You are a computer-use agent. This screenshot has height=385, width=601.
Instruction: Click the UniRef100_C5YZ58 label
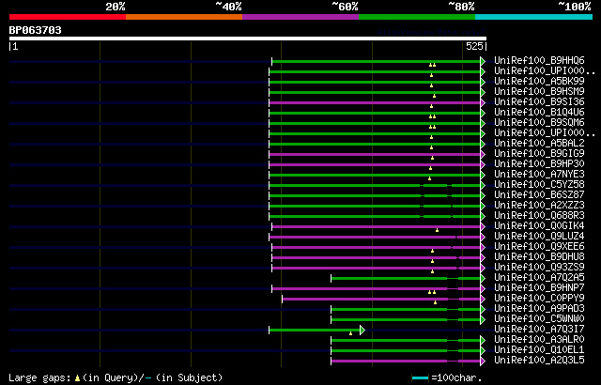tap(539, 185)
